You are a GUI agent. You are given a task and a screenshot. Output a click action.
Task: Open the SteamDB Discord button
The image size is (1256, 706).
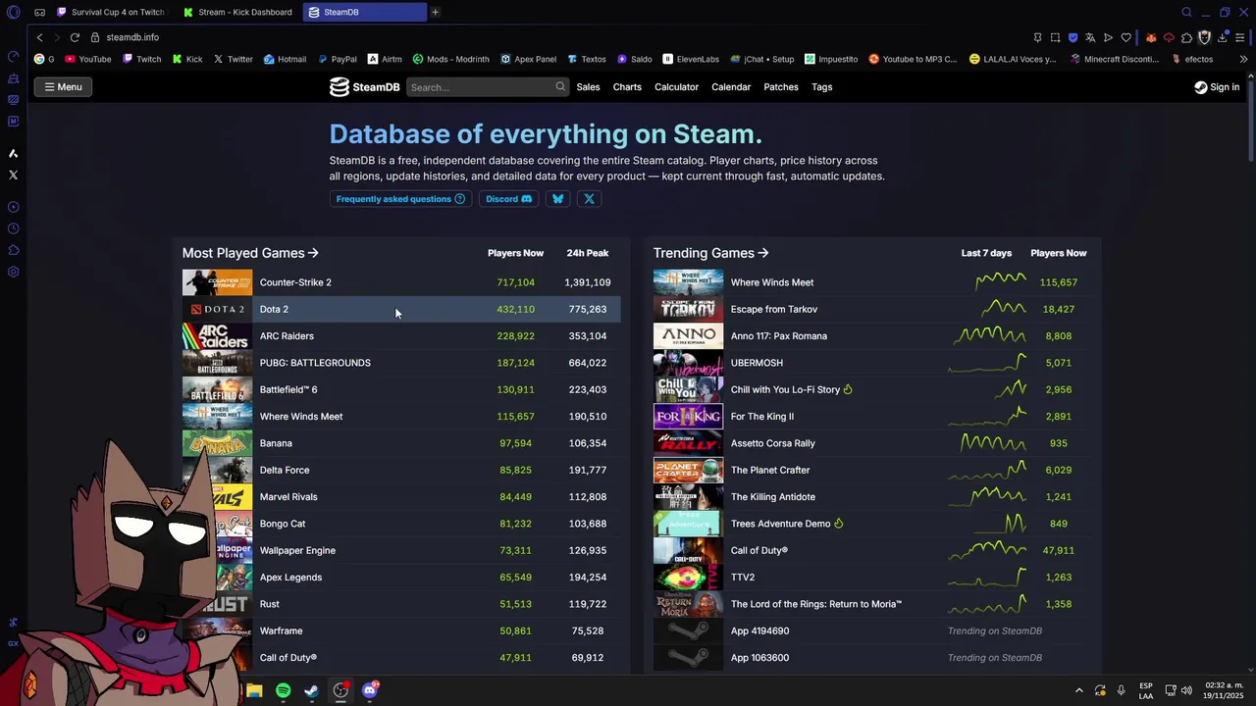[508, 199]
